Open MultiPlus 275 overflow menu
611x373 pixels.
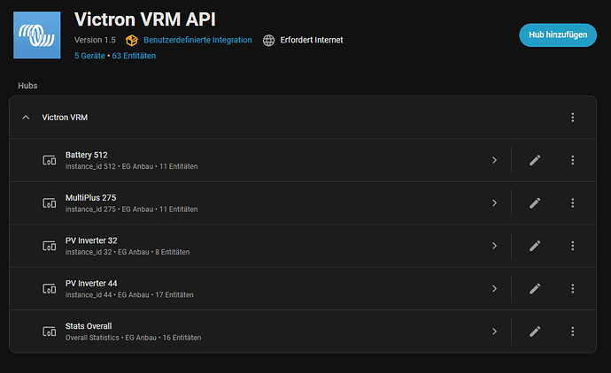tap(573, 202)
